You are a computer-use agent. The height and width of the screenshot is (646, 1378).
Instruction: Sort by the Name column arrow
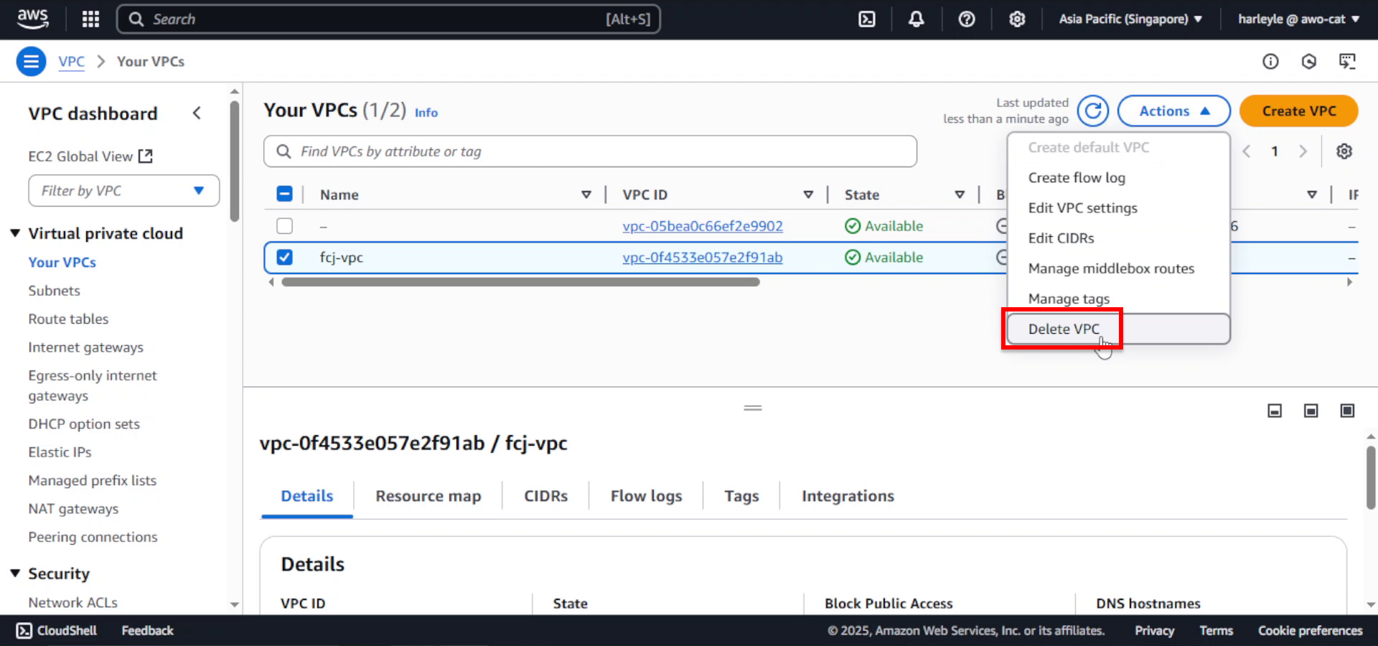click(x=586, y=195)
